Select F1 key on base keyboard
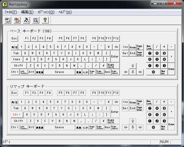Viewport: 184px width, 147px height. pyautogui.click(x=27, y=38)
